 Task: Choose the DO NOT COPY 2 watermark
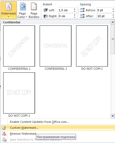click(x=19, y=93)
